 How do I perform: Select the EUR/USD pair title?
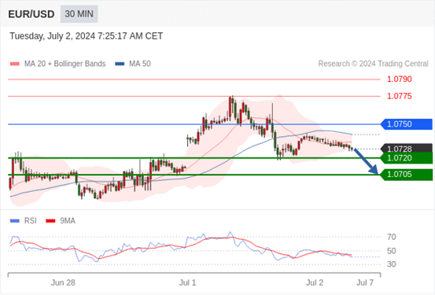tap(31, 14)
